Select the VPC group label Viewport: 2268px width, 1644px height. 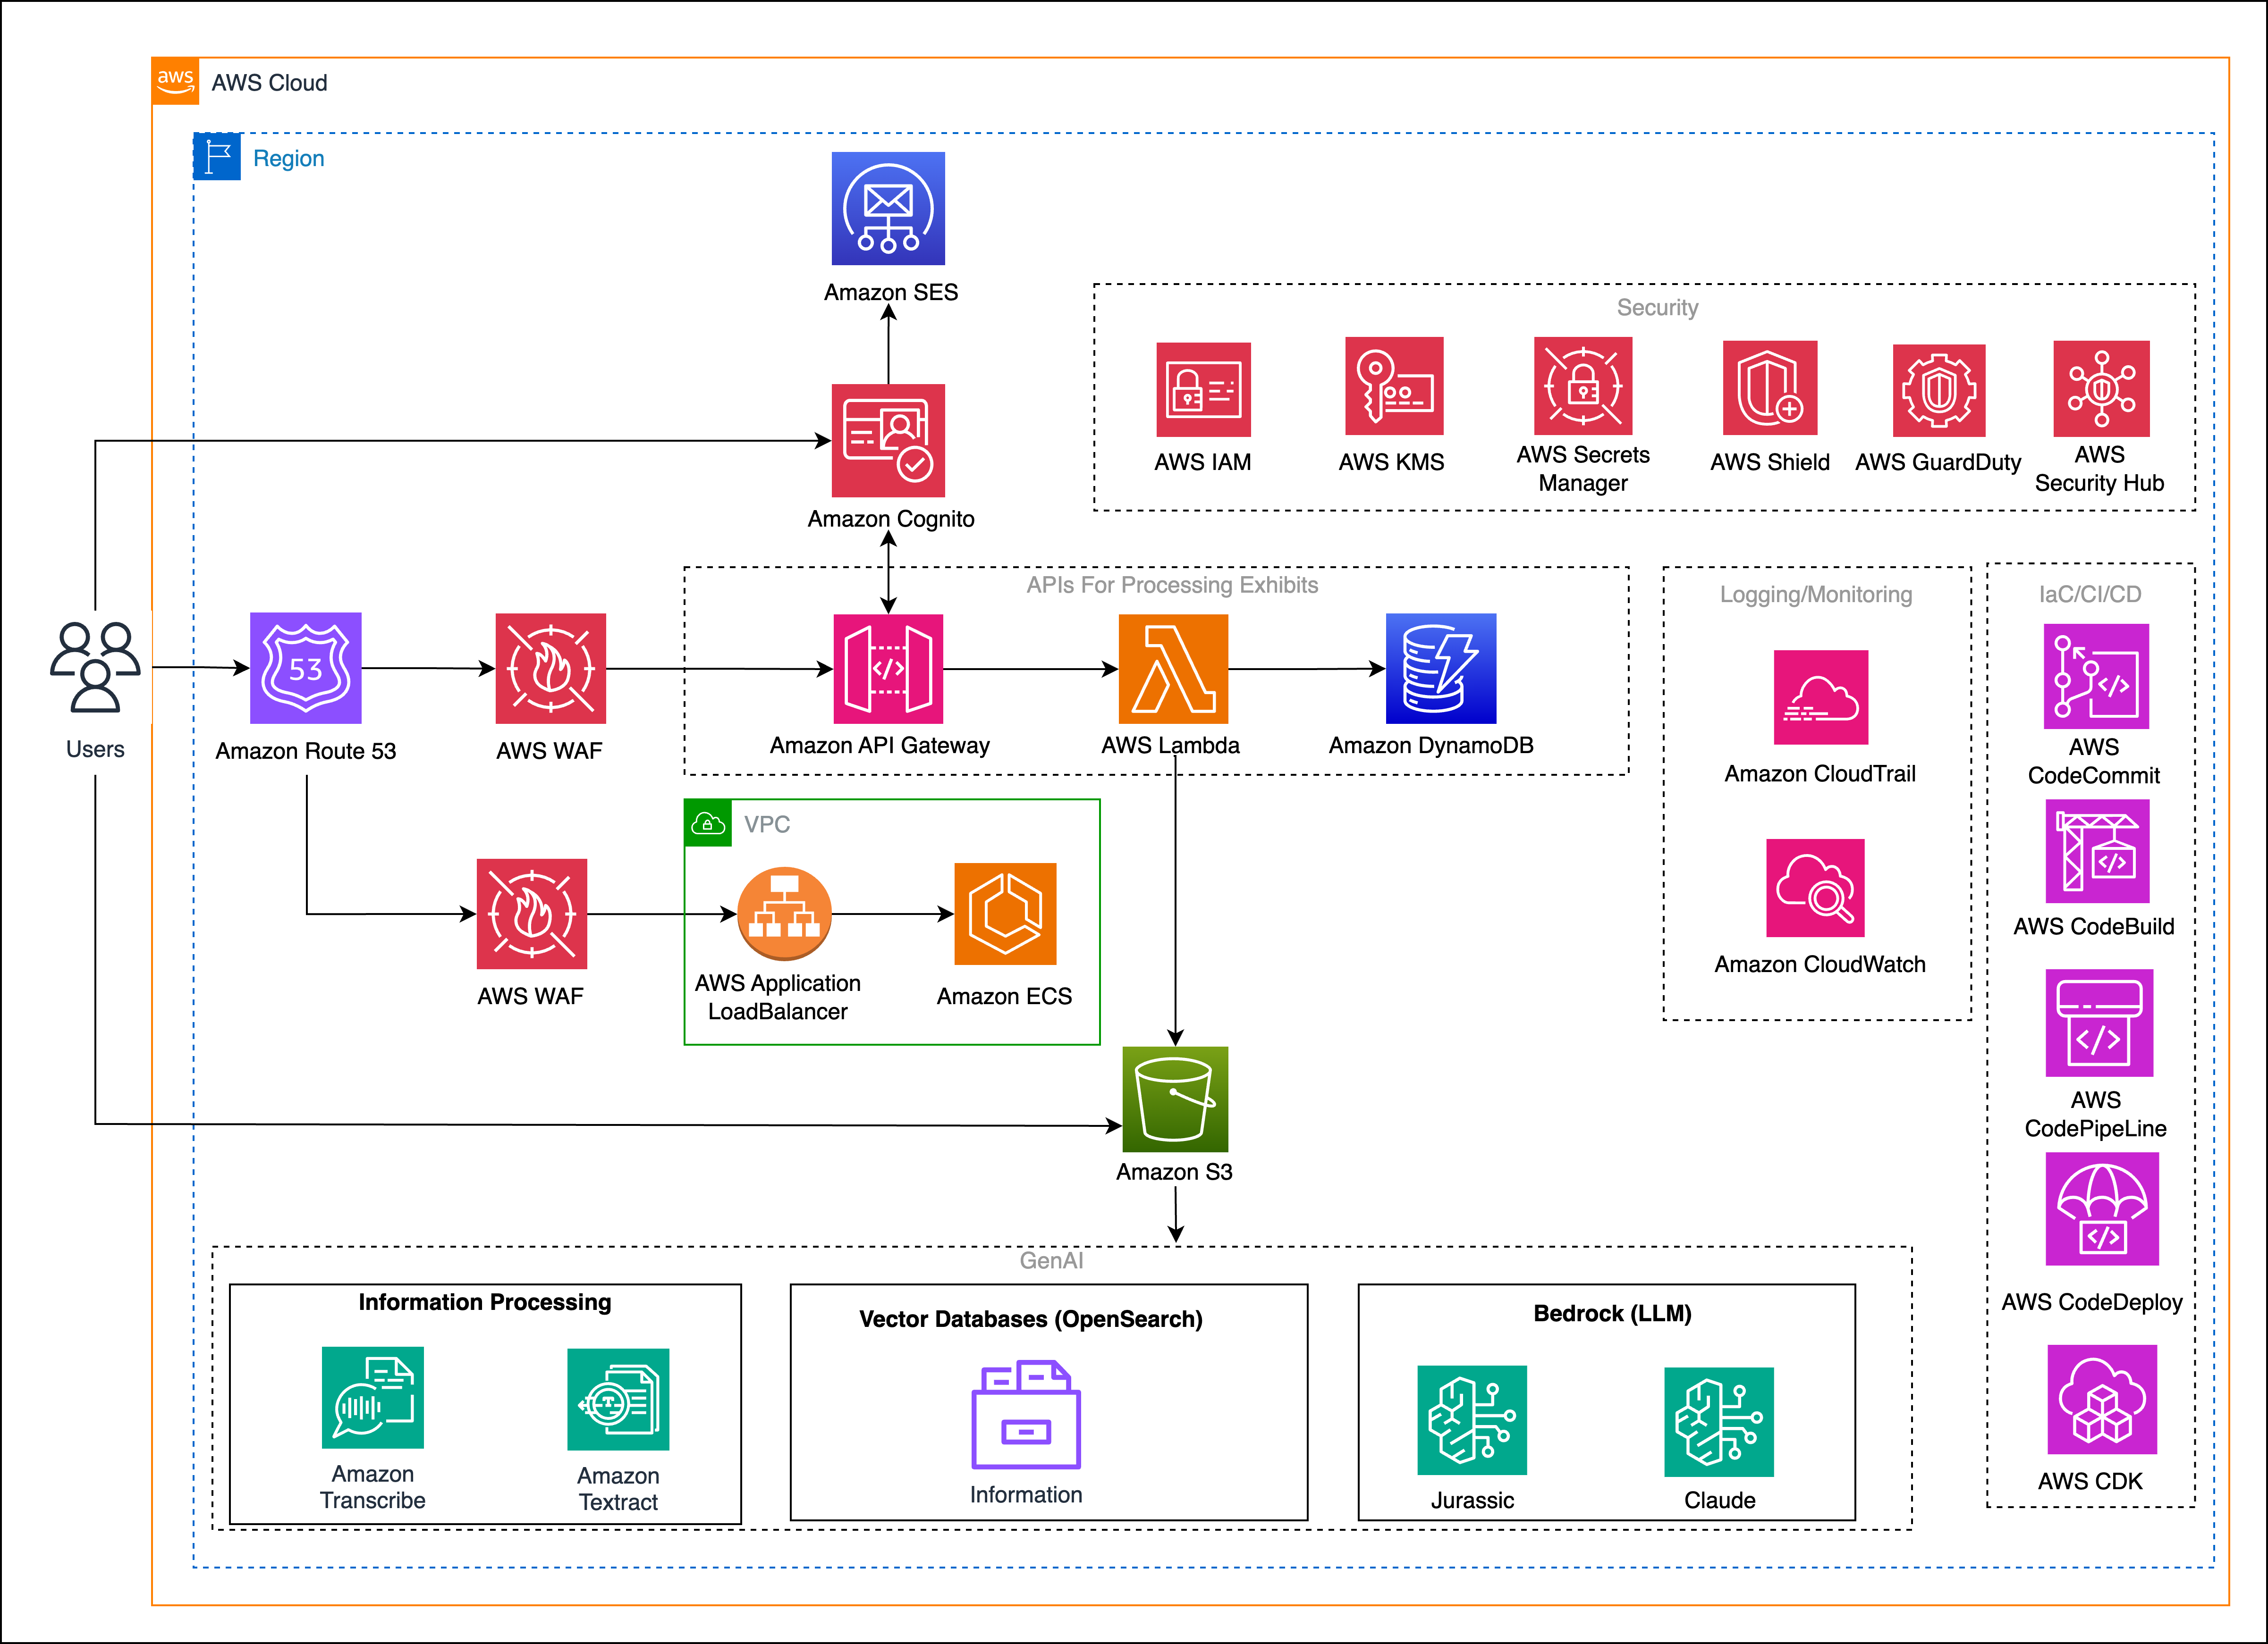pos(766,824)
